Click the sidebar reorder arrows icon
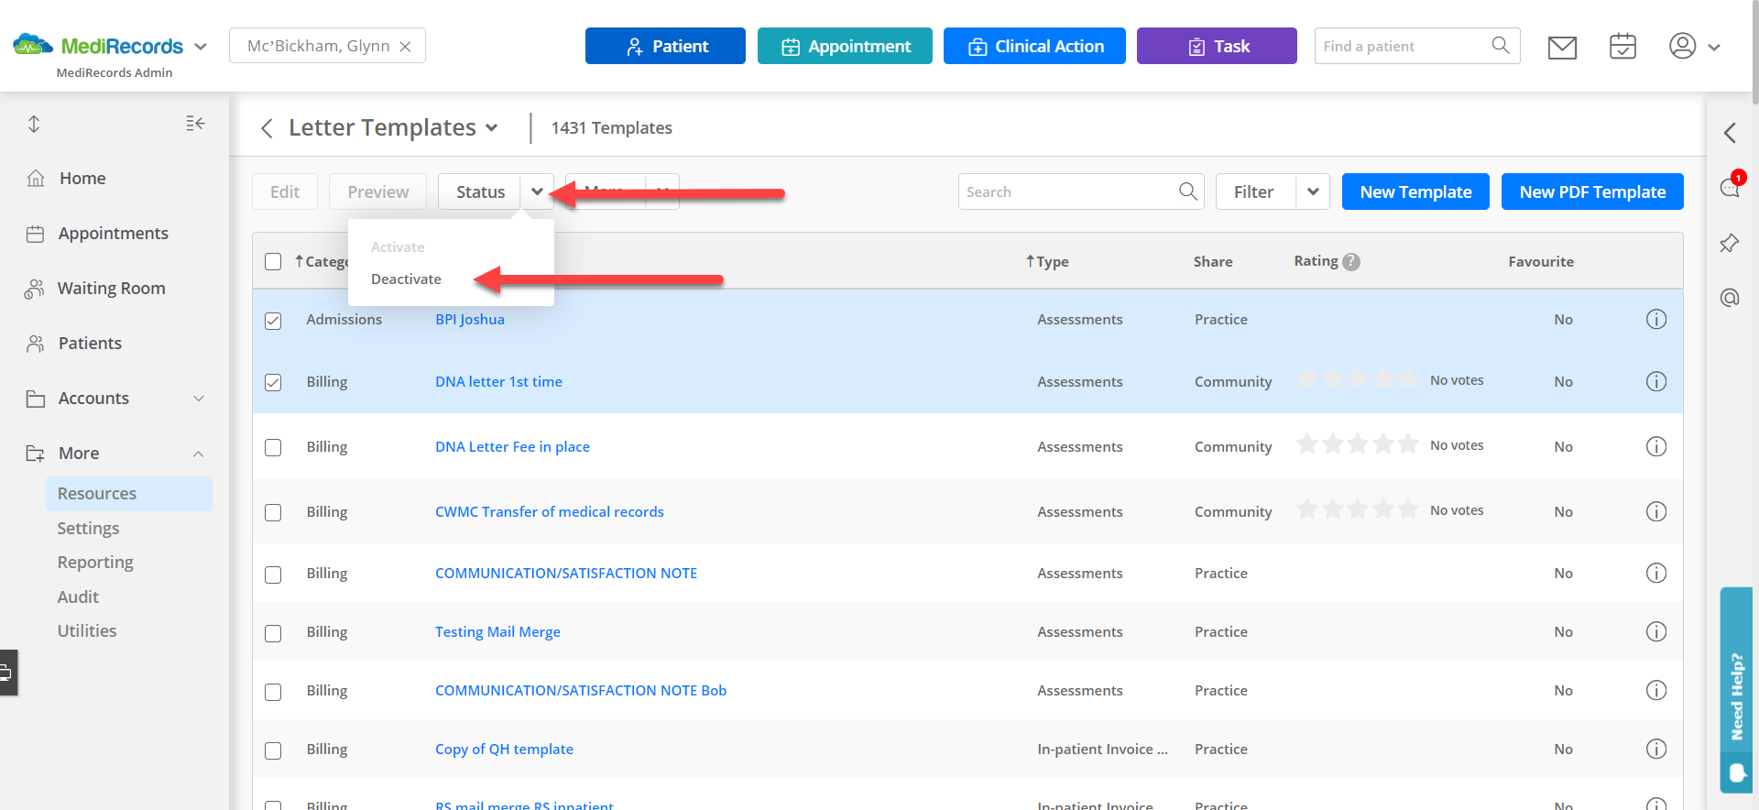Screen dimensions: 1759x810 click(34, 124)
